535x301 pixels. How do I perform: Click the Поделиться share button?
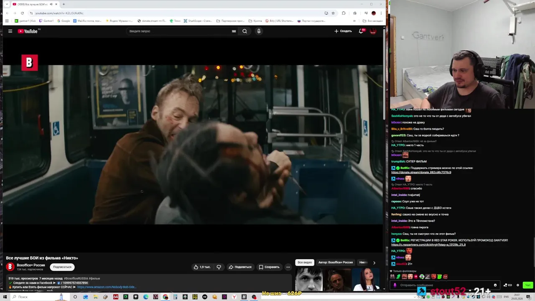(240, 267)
